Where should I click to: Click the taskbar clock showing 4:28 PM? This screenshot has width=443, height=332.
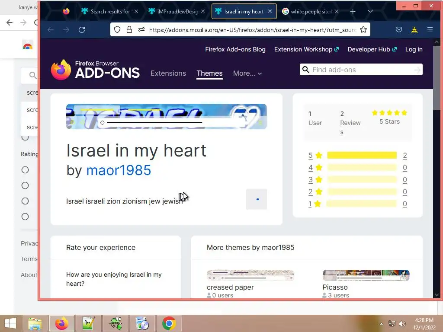[x=424, y=324]
